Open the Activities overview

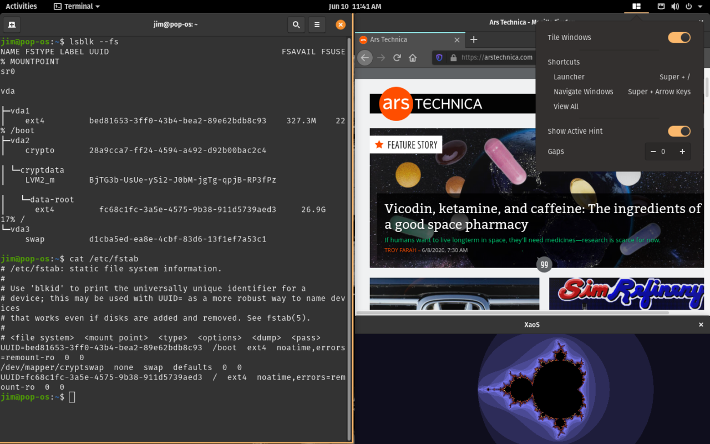coord(21,6)
